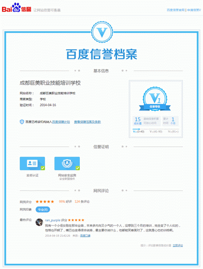203x269 pixels.
Task: Click the 基本信息 section header
Action: coord(101,71)
